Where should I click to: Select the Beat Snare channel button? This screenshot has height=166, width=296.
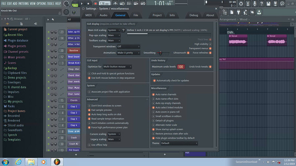click(74, 57)
